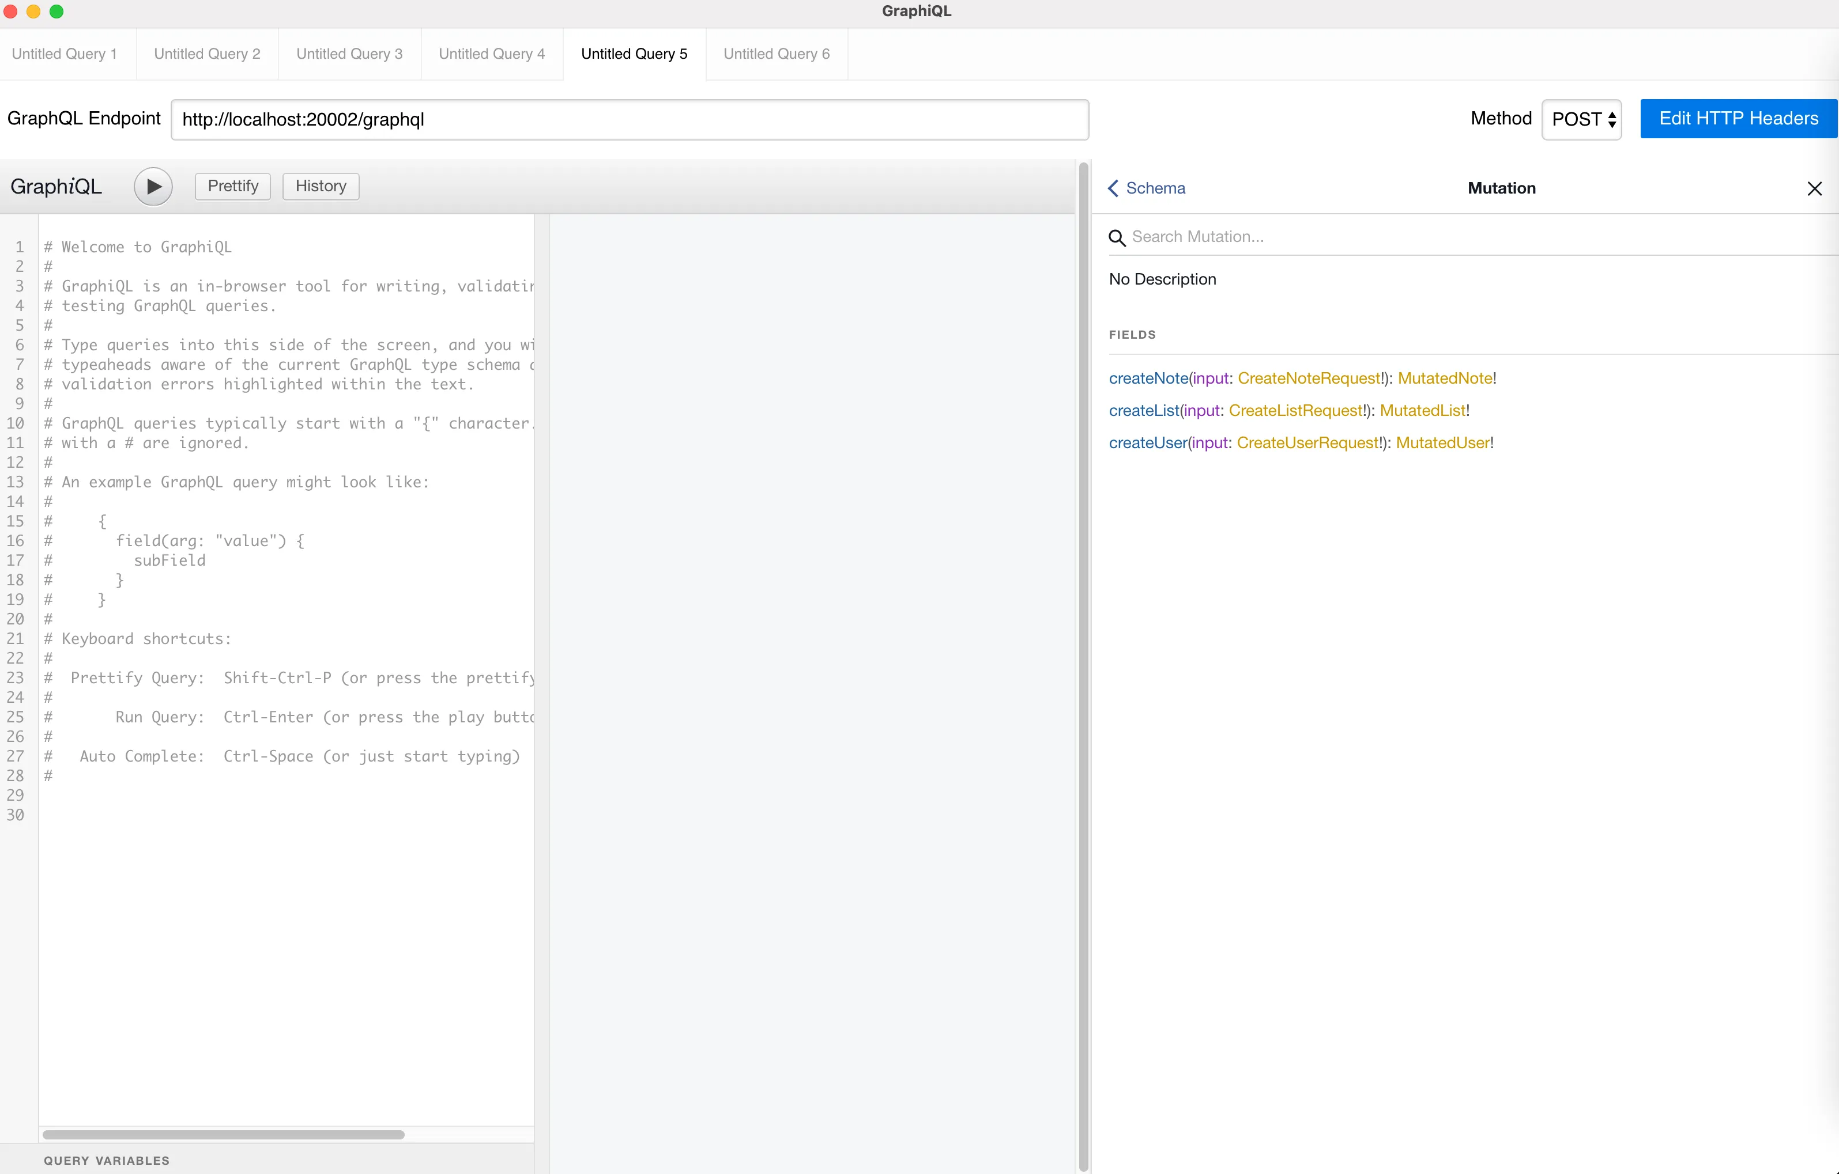Click the empty editor line 30

[287, 815]
